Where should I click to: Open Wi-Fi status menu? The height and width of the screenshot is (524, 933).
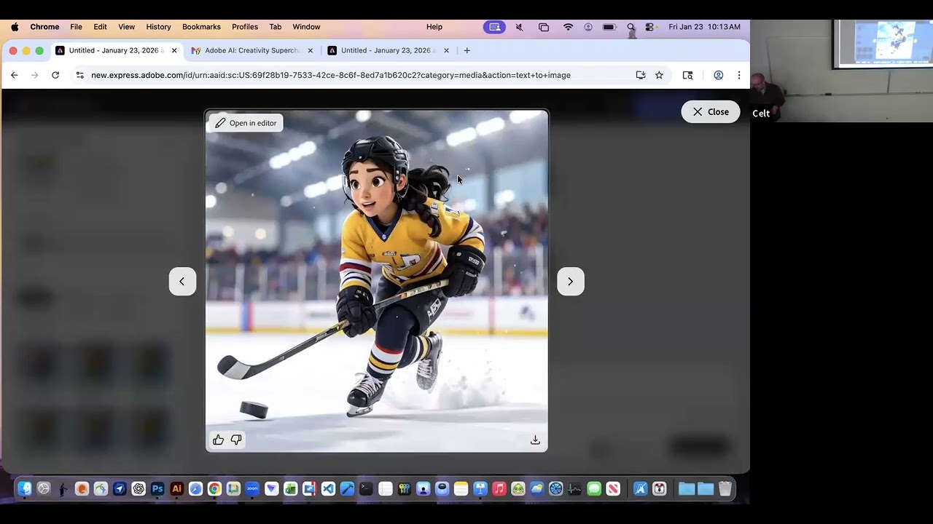[568, 27]
